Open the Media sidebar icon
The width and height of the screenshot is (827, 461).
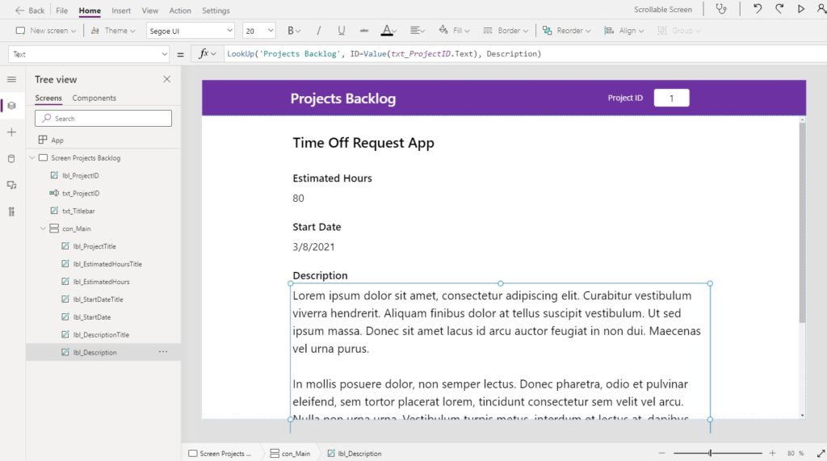11,185
